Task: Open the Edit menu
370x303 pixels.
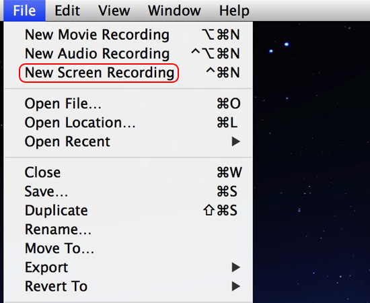Action: point(67,11)
